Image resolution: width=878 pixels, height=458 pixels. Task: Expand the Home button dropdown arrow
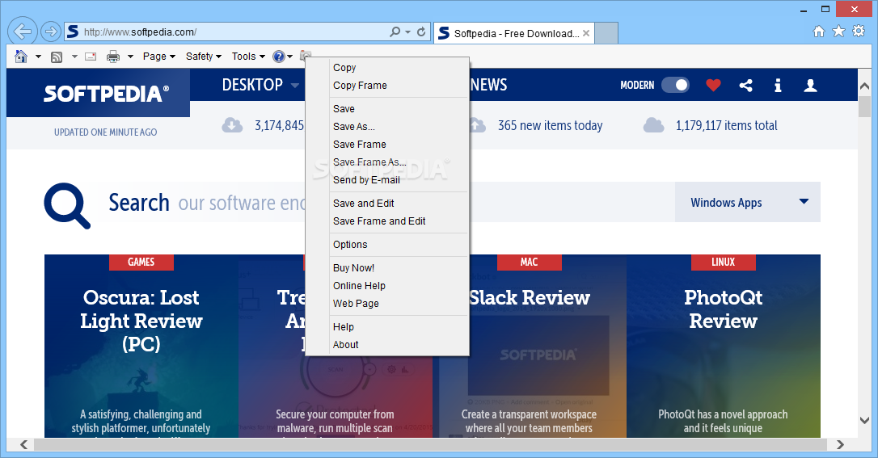tap(38, 57)
